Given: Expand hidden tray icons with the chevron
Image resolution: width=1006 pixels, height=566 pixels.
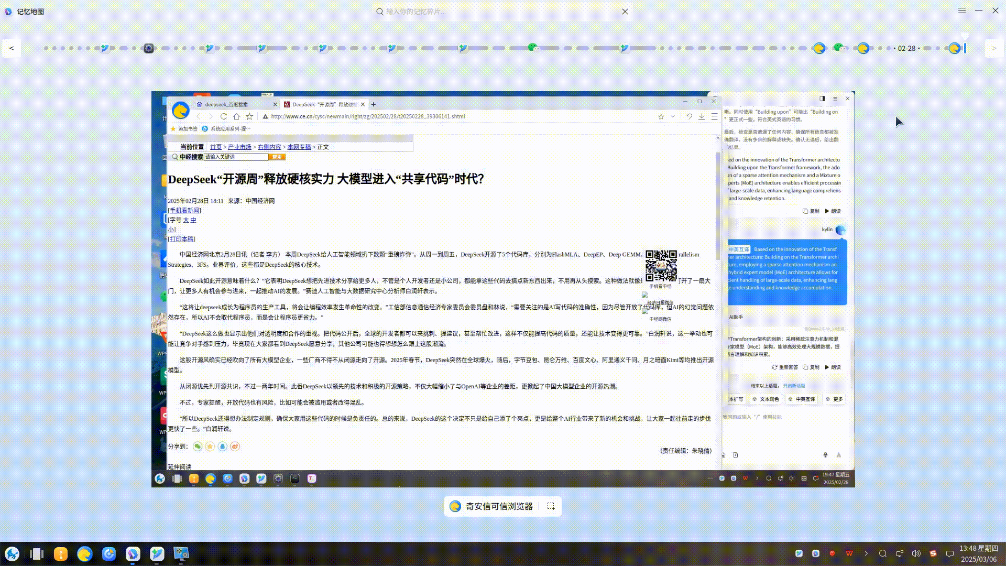Looking at the screenshot, I should point(866,553).
